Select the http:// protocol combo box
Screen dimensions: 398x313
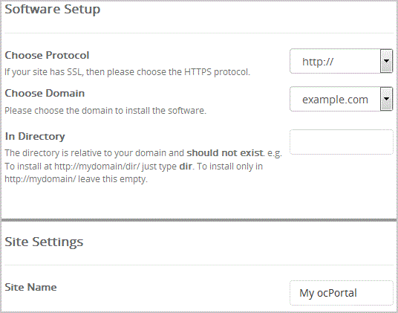tap(341, 61)
